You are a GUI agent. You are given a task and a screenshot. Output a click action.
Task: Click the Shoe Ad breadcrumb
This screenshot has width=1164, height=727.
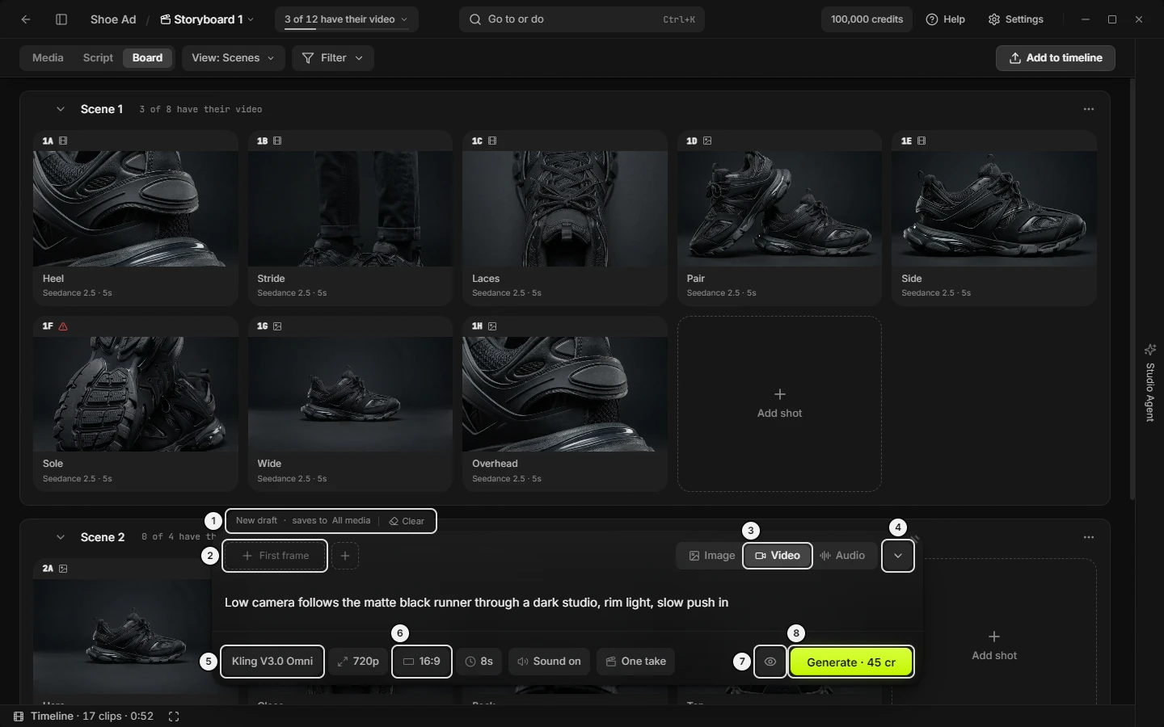click(113, 19)
